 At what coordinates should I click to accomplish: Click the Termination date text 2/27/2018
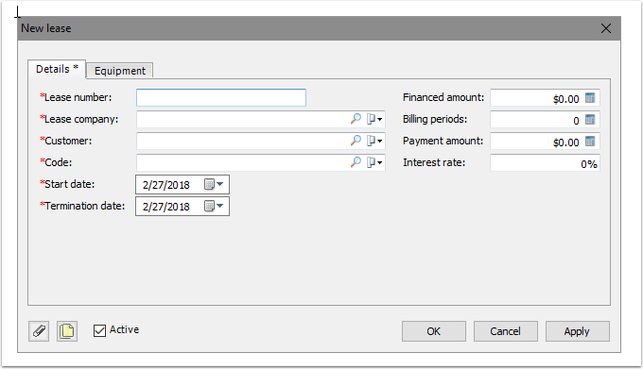point(166,207)
